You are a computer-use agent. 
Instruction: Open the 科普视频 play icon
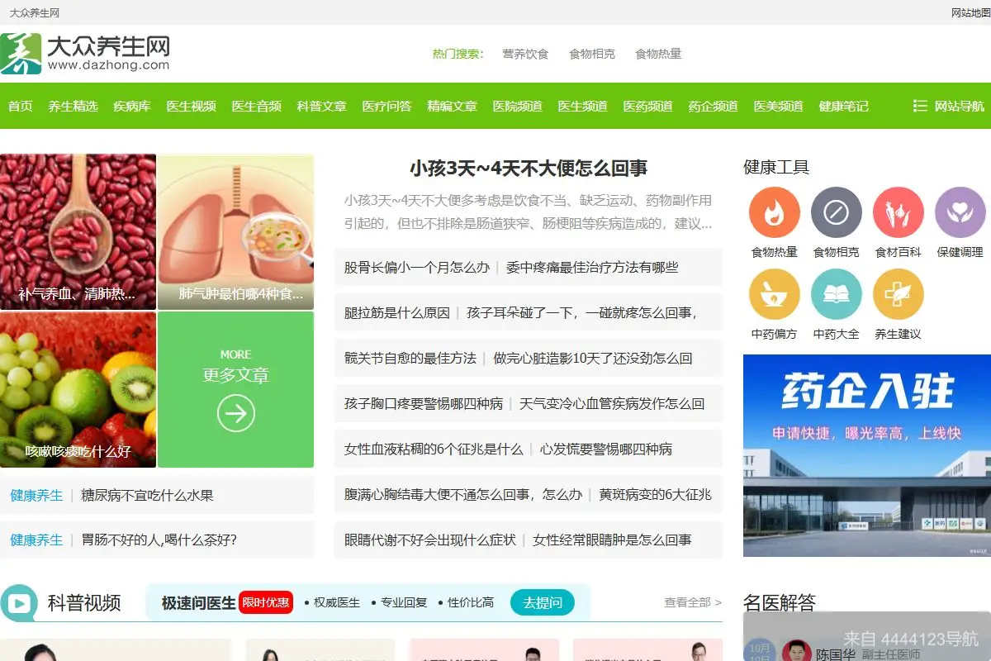tap(18, 602)
